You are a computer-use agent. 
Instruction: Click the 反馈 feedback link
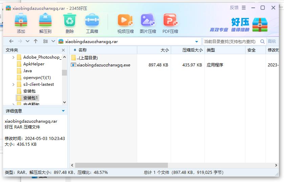[x=234, y=7]
